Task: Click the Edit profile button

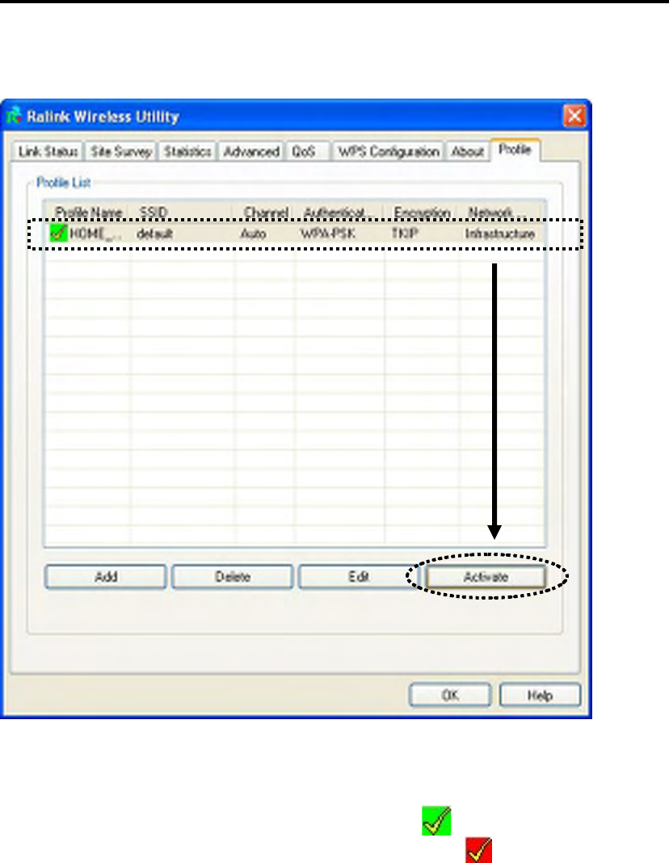Action: coord(359,577)
